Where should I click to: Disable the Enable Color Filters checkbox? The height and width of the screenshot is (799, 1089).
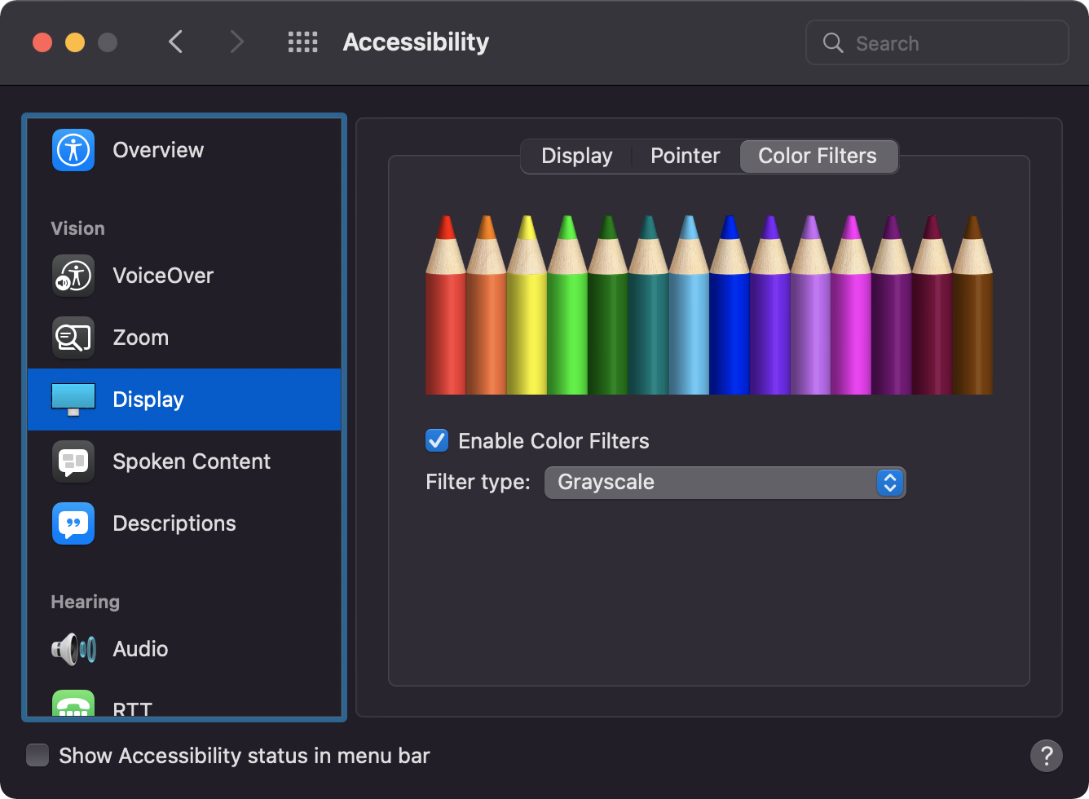(x=437, y=441)
